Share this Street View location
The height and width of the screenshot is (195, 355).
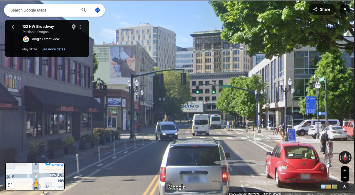tap(322, 9)
